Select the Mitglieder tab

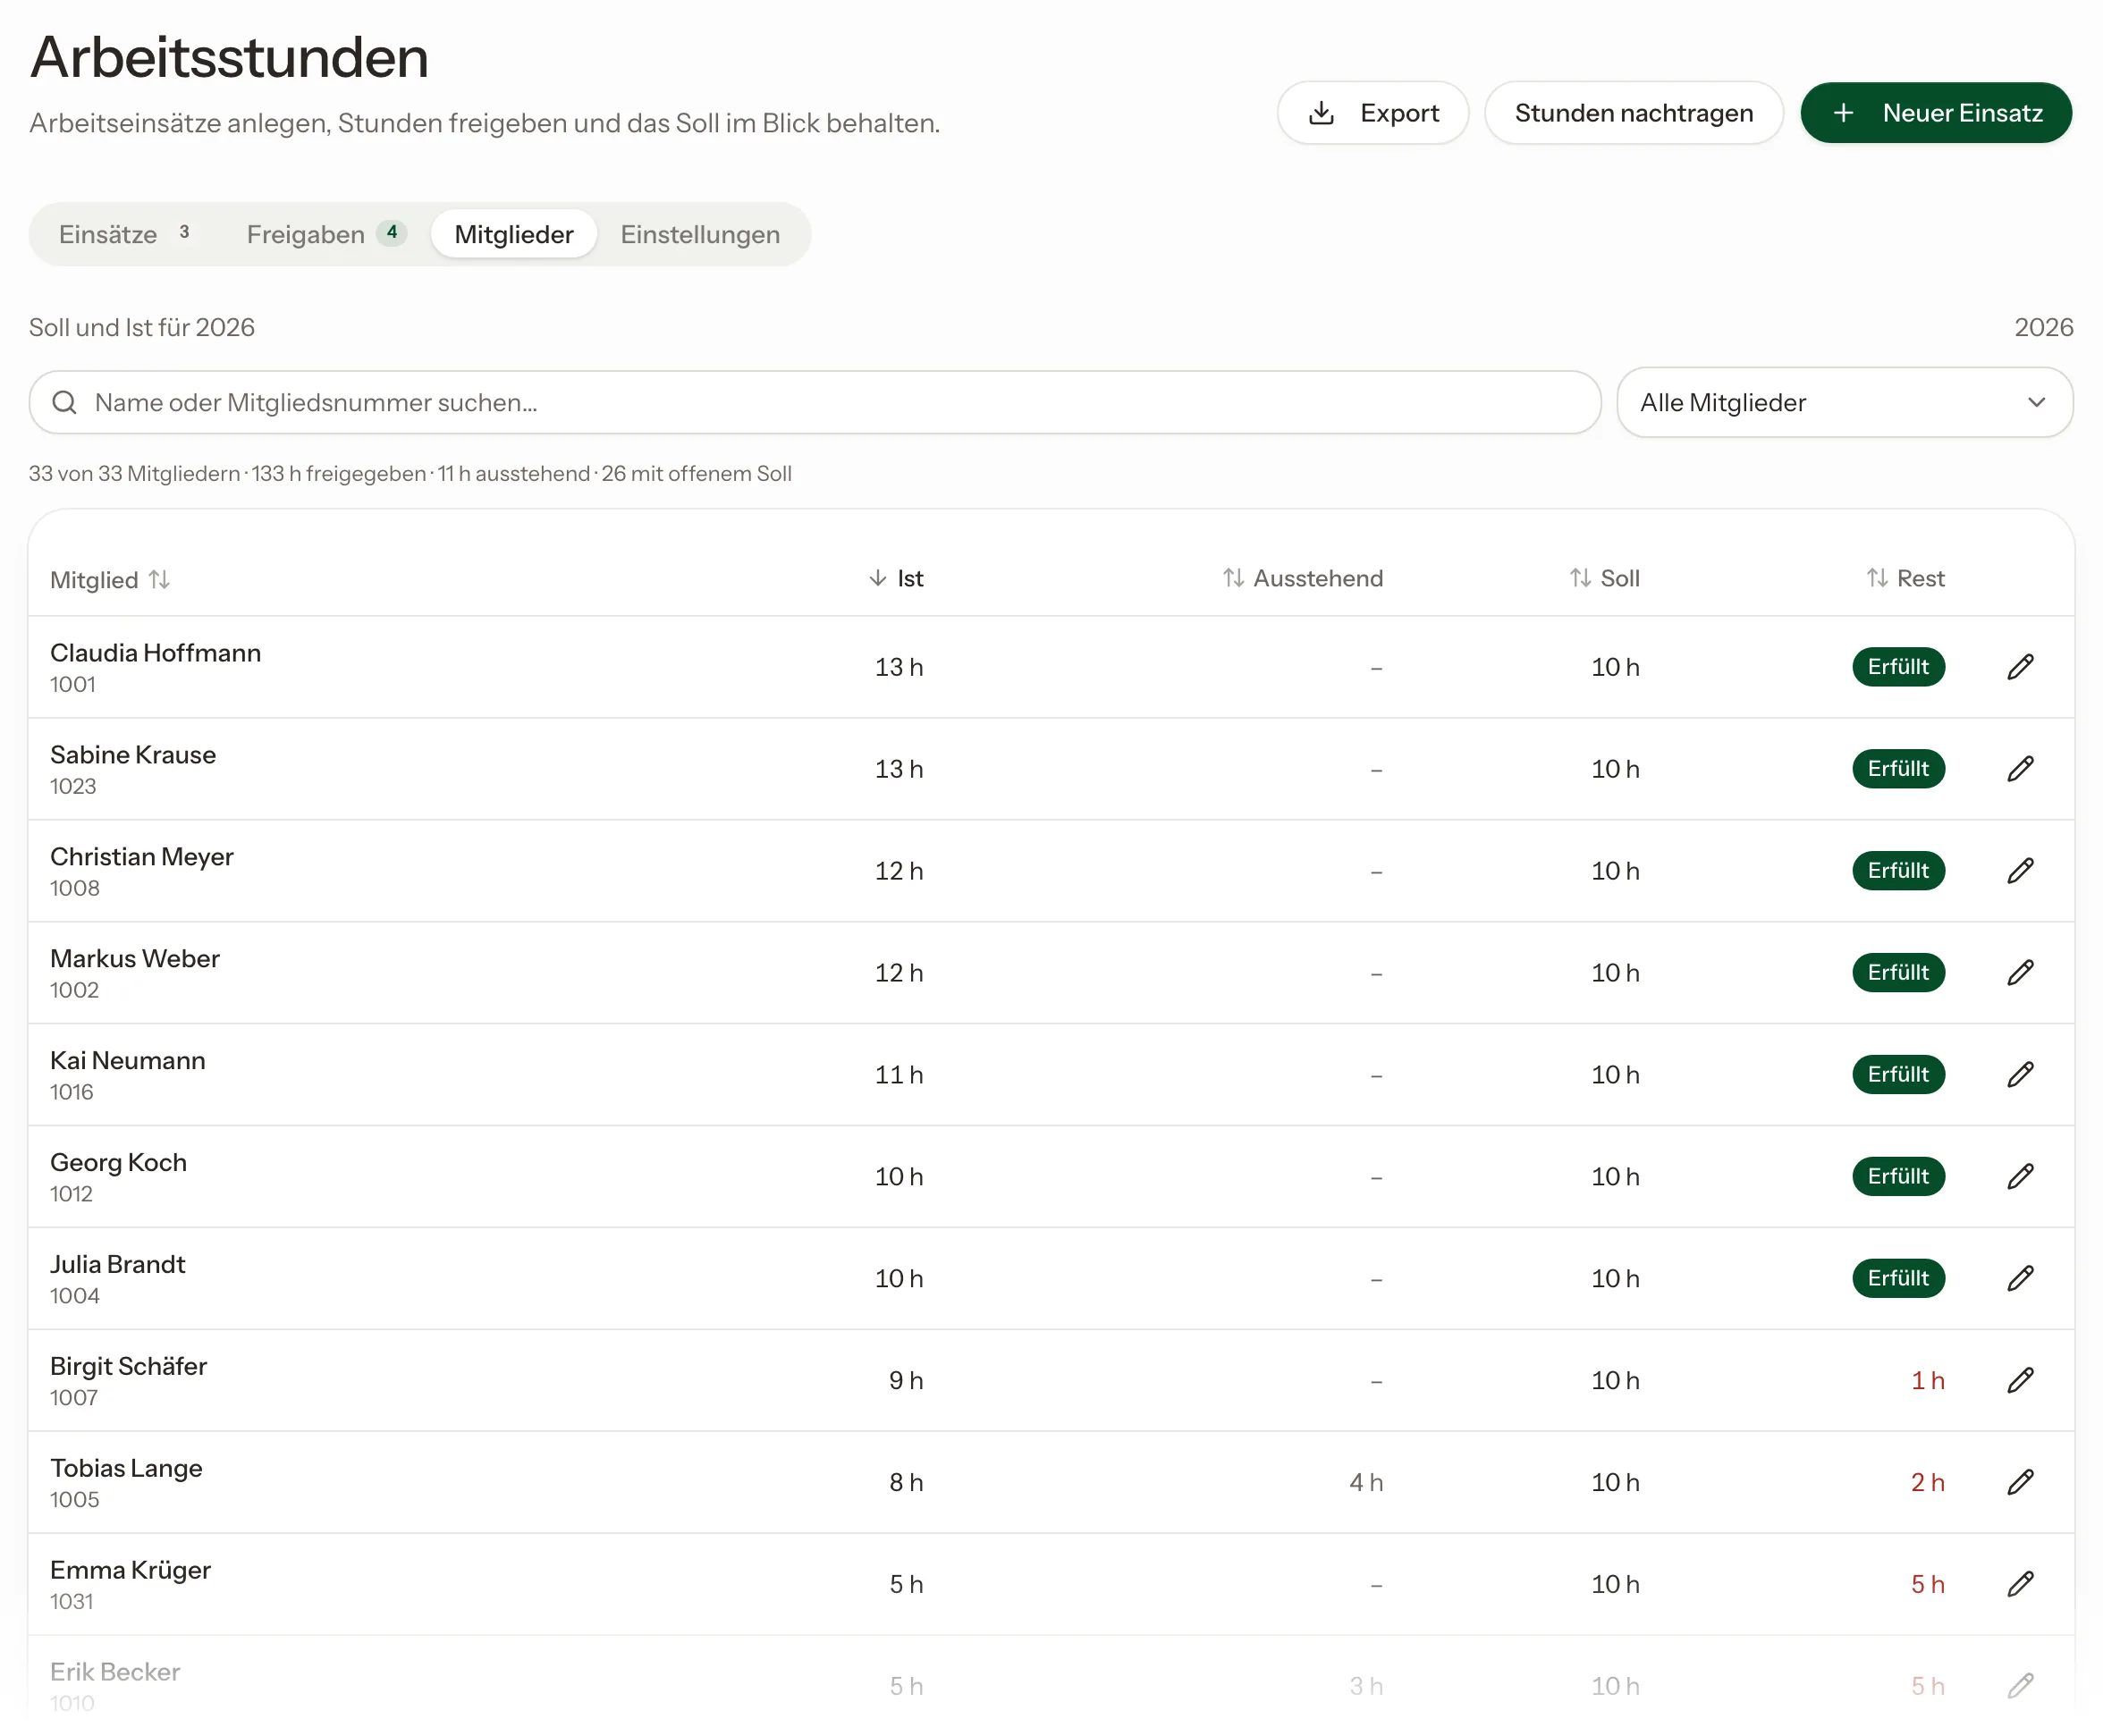[x=514, y=235]
